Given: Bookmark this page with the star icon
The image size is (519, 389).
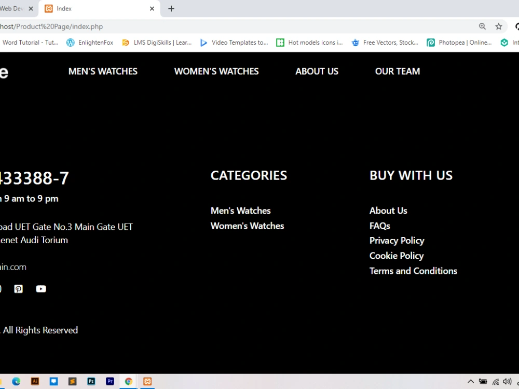Looking at the screenshot, I should pos(498,26).
